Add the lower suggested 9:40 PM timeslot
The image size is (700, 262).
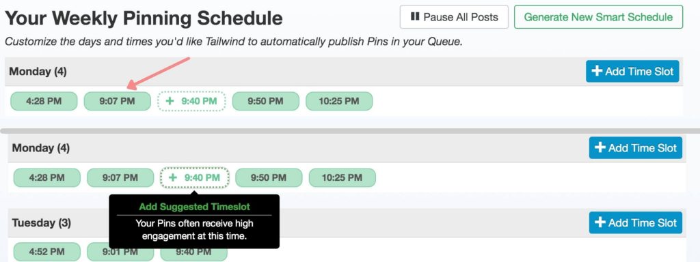[x=195, y=178]
